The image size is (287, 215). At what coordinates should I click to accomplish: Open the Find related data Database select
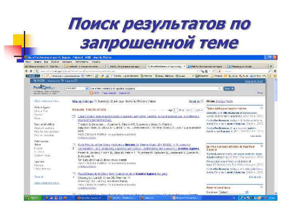click(234, 192)
